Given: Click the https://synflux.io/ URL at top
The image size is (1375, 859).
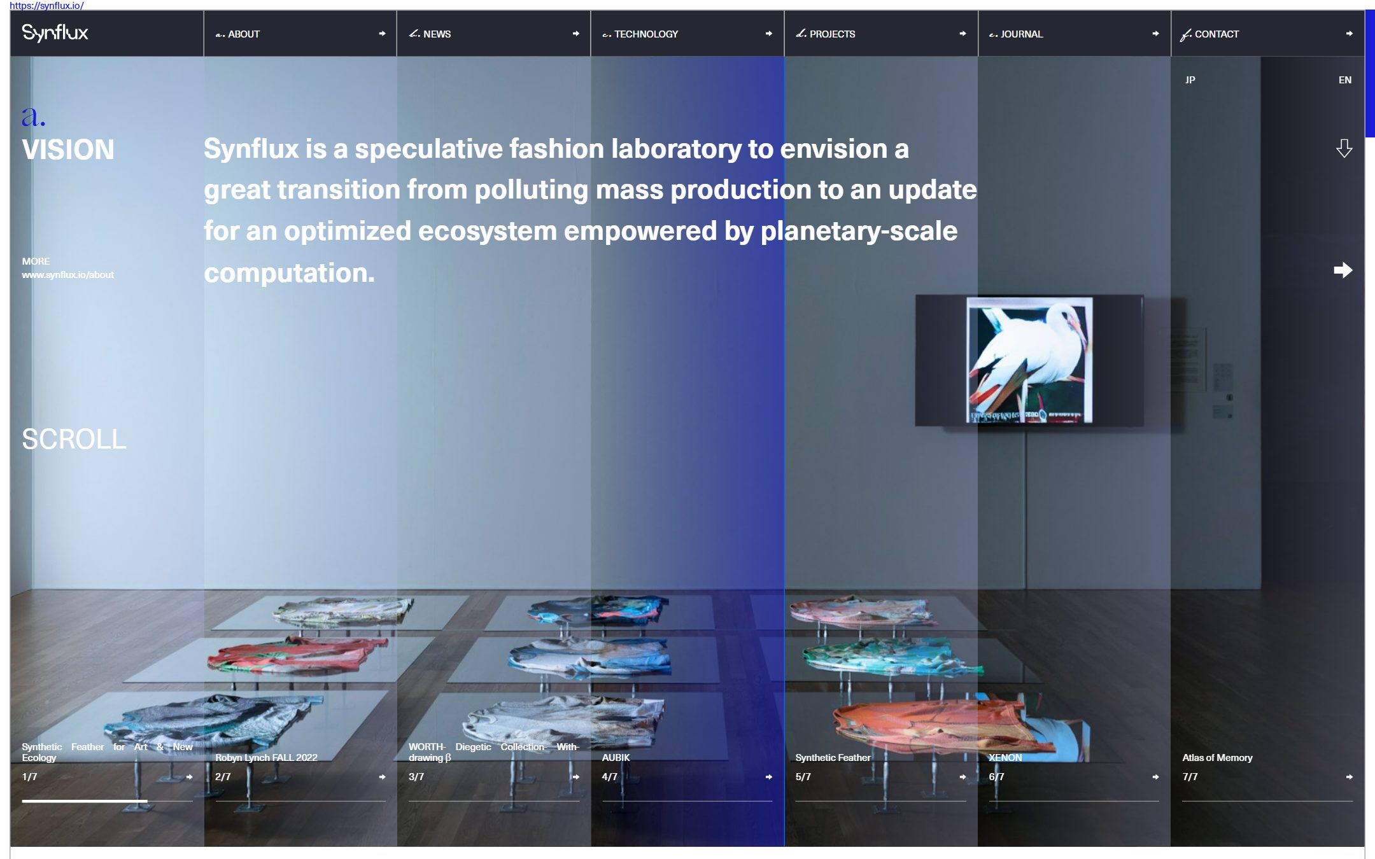Looking at the screenshot, I should (46, 5).
